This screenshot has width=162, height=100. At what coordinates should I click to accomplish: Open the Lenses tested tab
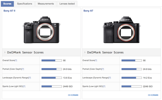pyautogui.click(x=67, y=4)
